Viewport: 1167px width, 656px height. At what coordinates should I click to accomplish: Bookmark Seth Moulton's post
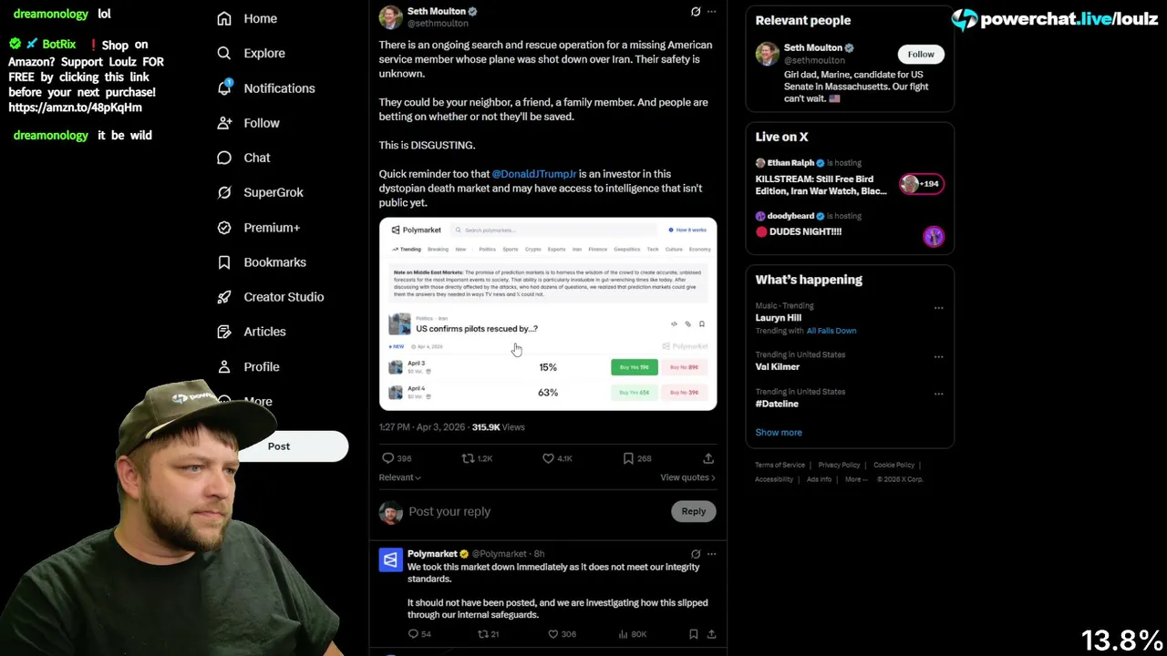coord(636,458)
